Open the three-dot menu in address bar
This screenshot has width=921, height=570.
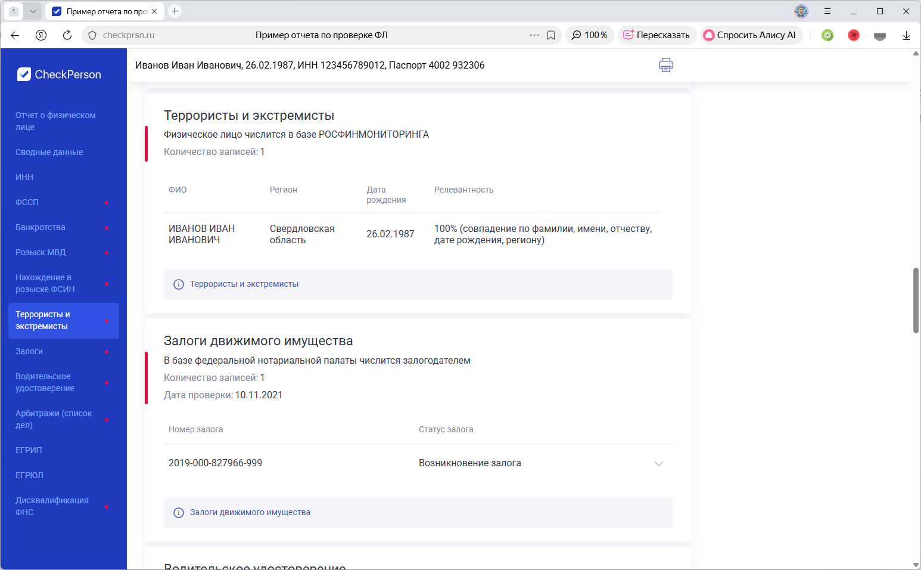coord(534,35)
